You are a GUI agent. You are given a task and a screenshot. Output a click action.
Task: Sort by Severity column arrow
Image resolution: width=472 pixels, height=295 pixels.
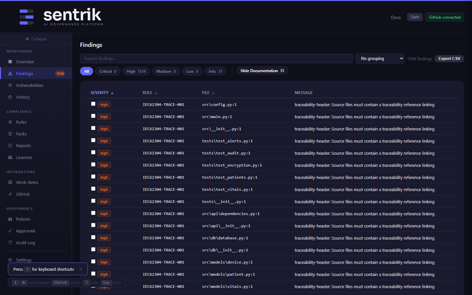pos(112,93)
